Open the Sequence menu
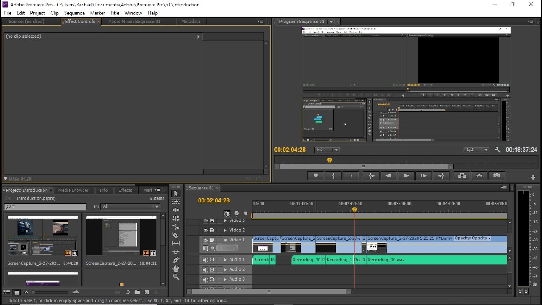This screenshot has width=542, height=305. coord(75,13)
